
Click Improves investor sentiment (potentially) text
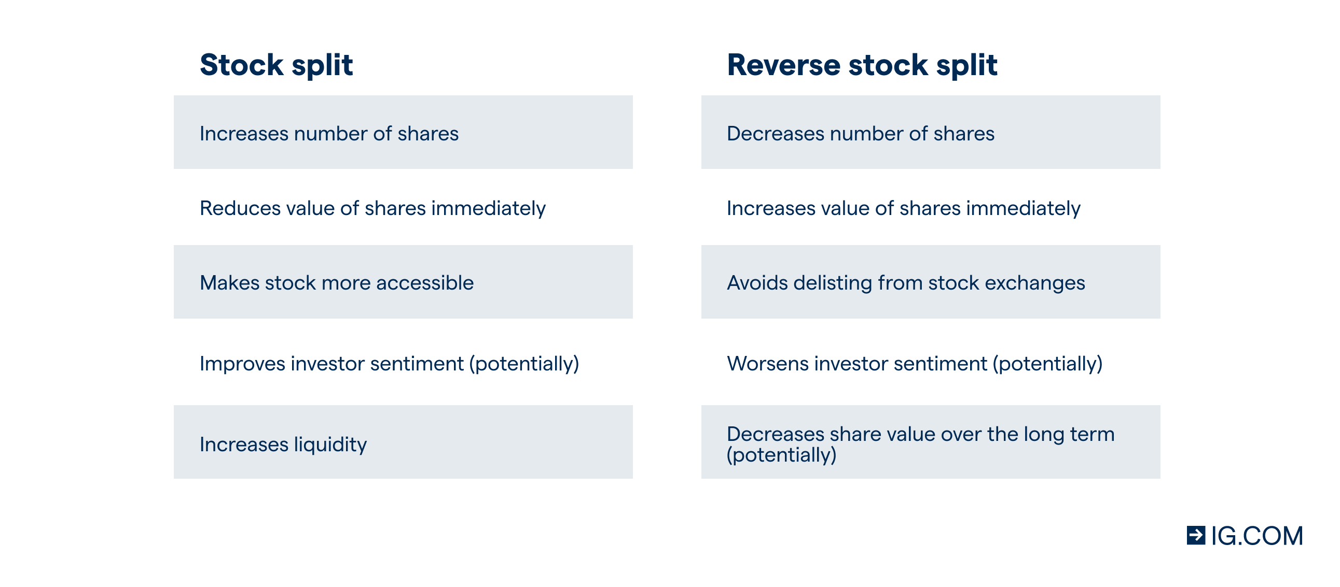tap(389, 364)
